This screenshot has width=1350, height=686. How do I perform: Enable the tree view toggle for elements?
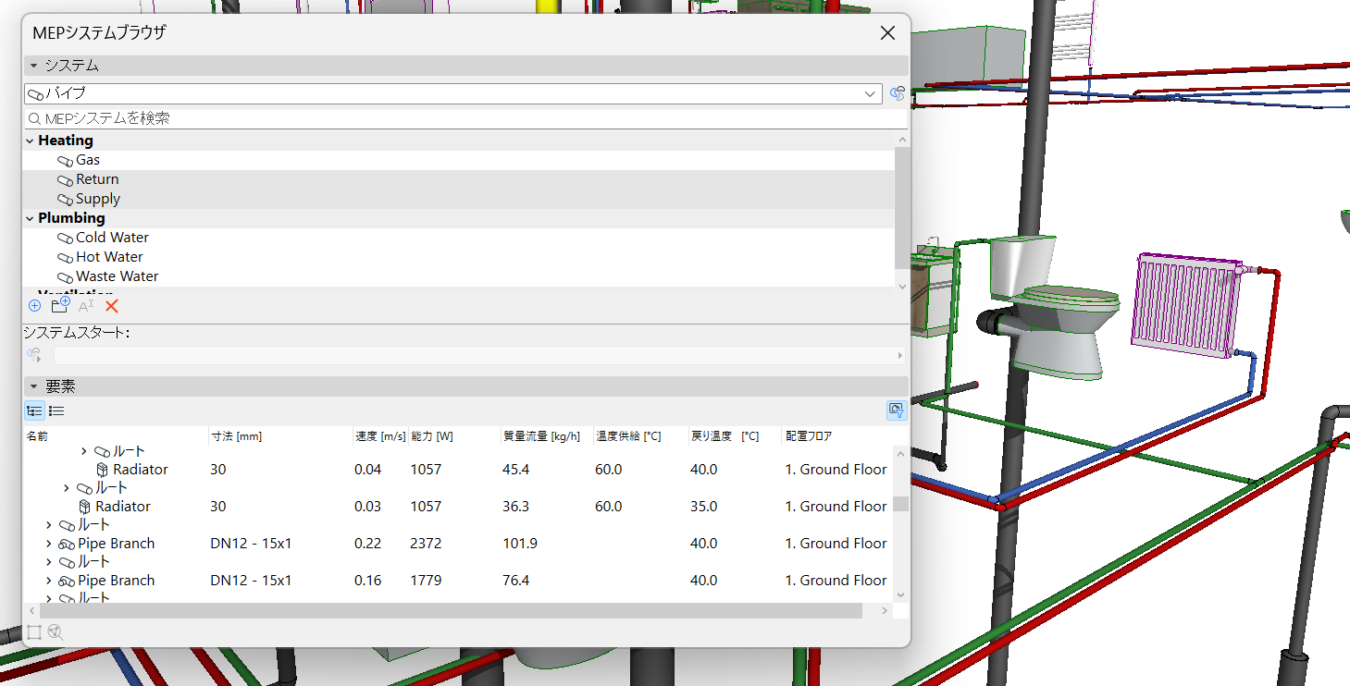(34, 410)
